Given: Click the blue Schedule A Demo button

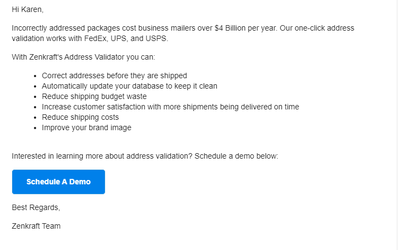Looking at the screenshot, I should pyautogui.click(x=59, y=182).
